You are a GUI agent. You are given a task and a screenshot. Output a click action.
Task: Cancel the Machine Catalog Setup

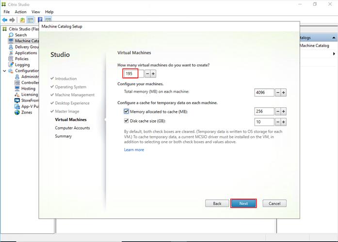274,203
